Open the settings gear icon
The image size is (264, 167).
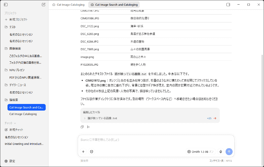click(6, 161)
